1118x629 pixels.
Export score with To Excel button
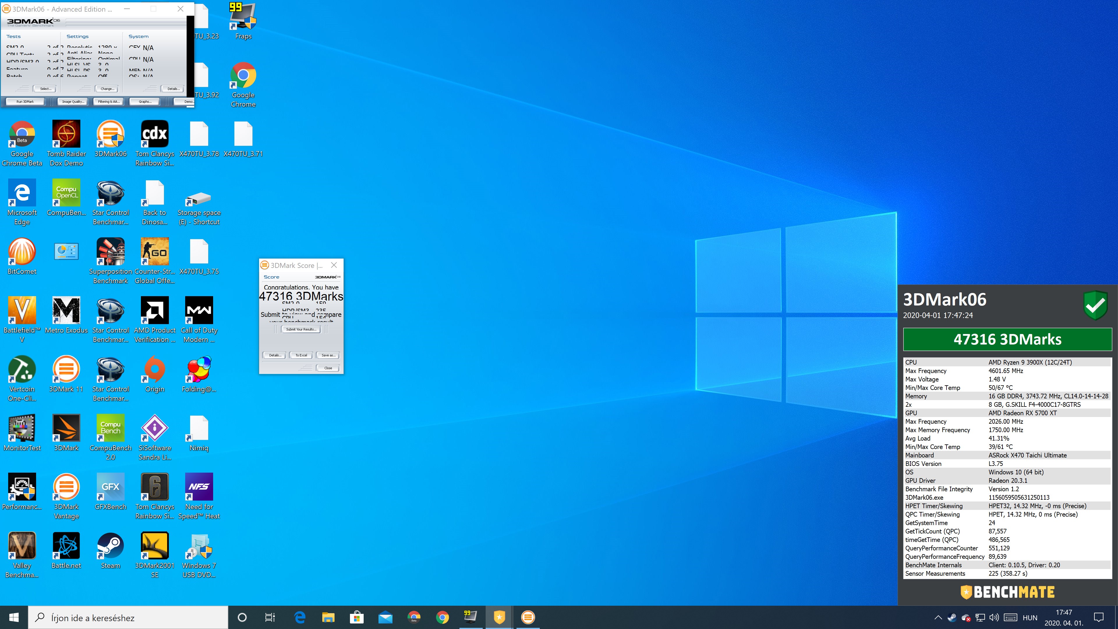301,356
